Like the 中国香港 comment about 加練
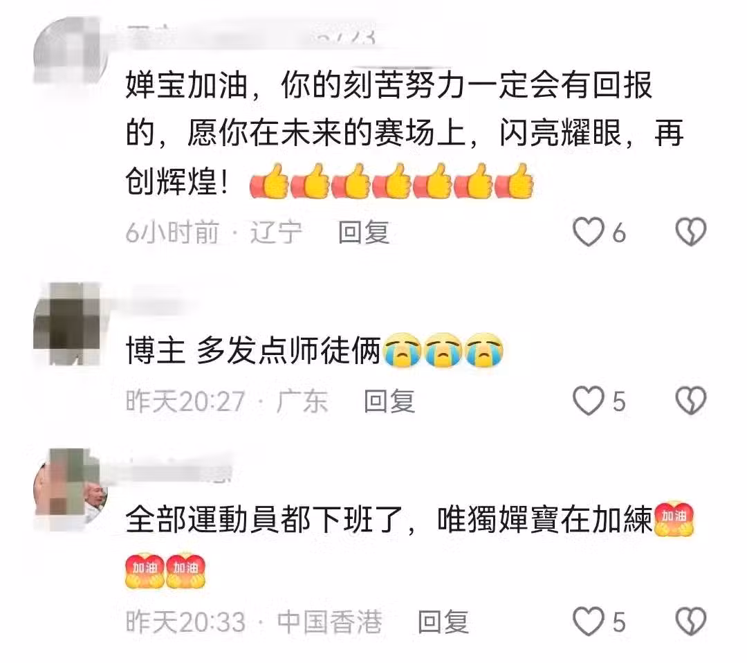 [589, 621]
